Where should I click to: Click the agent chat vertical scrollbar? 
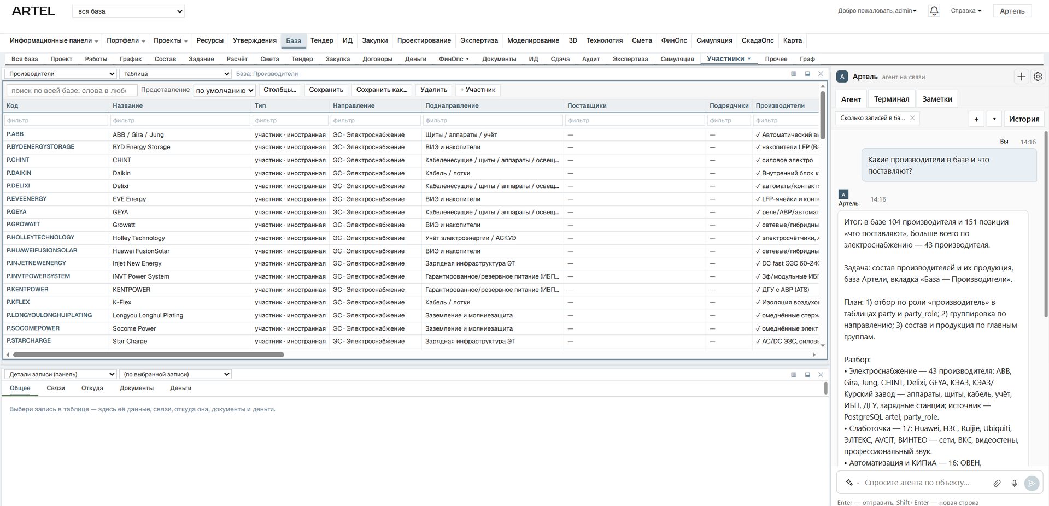pos(1046,224)
